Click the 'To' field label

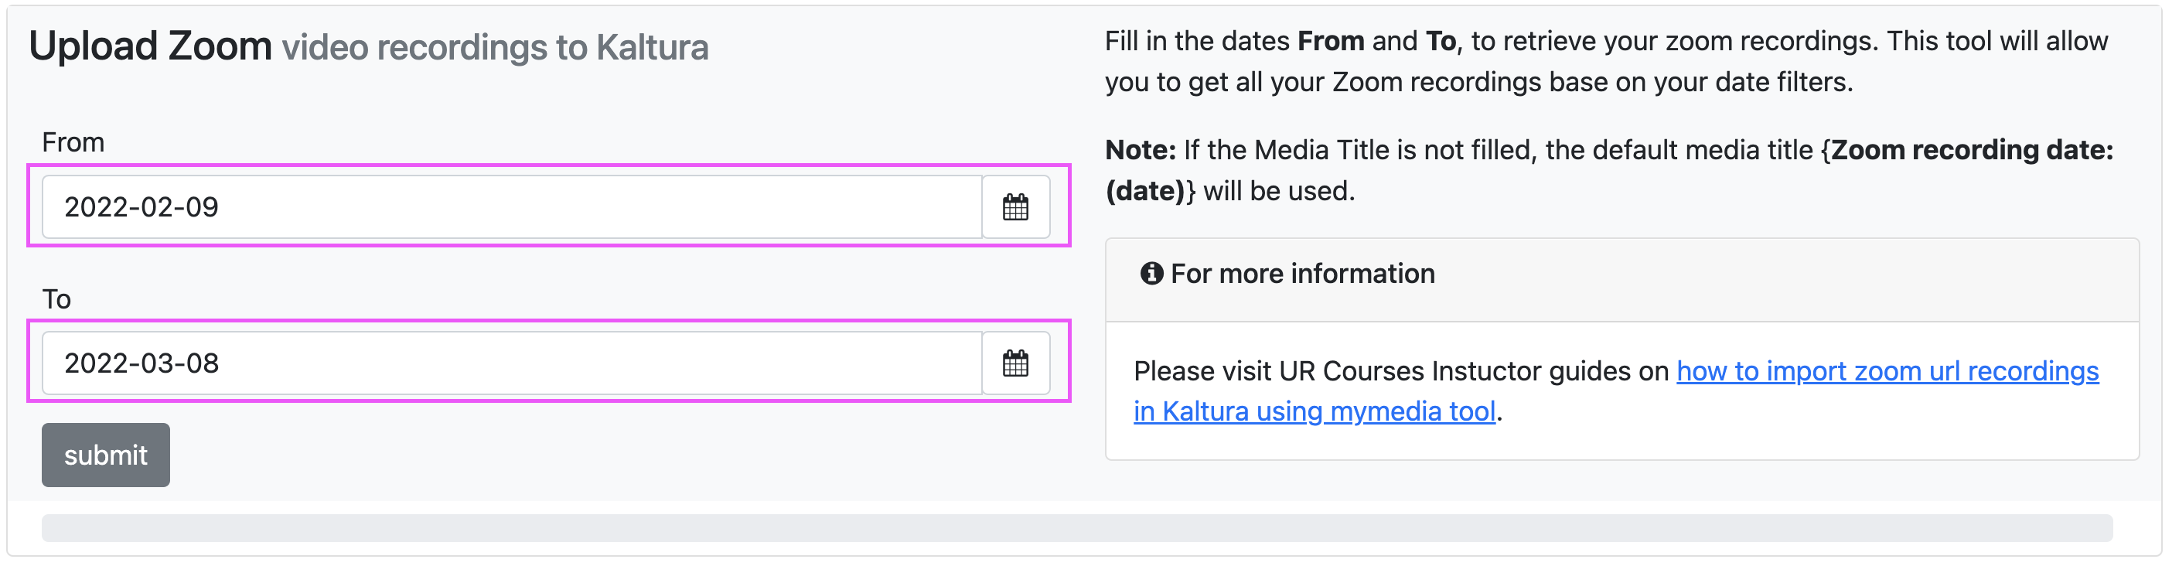56,300
